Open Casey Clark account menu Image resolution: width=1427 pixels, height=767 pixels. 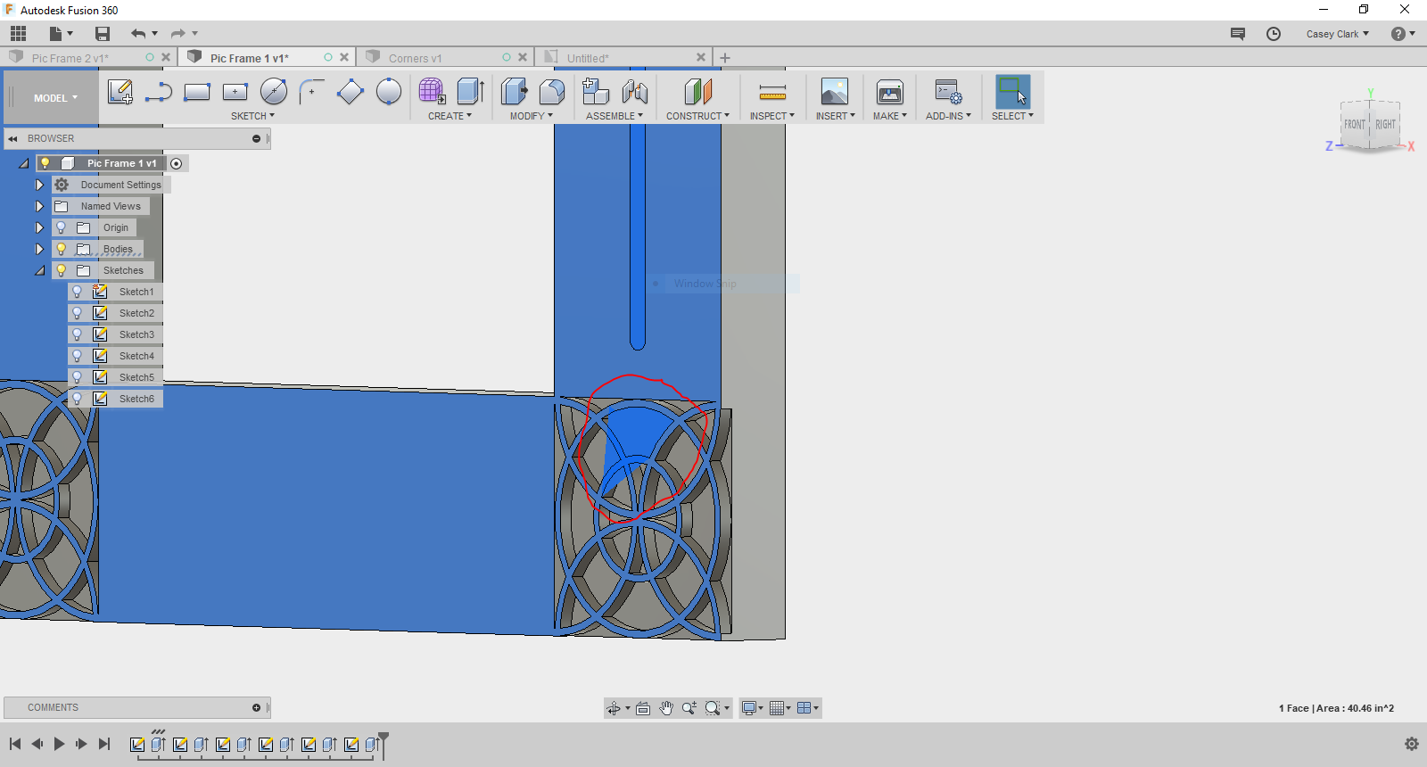tap(1338, 34)
